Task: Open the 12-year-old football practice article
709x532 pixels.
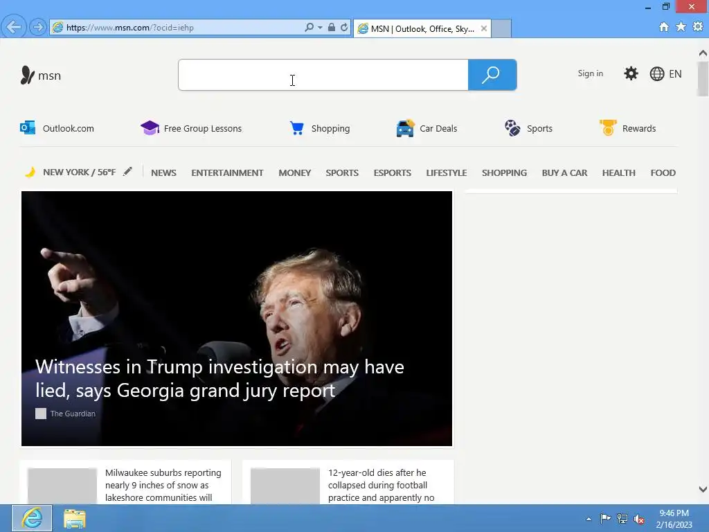Action: 382,485
